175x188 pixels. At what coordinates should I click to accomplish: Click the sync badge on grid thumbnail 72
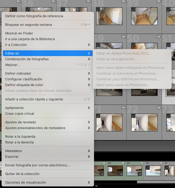click(x=133, y=116)
